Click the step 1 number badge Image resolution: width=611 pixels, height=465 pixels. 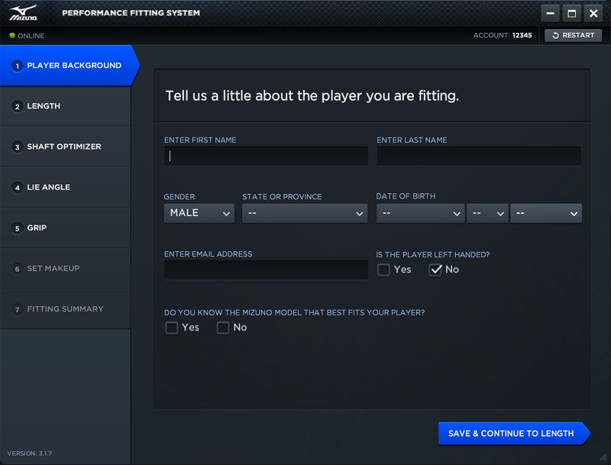(17, 66)
